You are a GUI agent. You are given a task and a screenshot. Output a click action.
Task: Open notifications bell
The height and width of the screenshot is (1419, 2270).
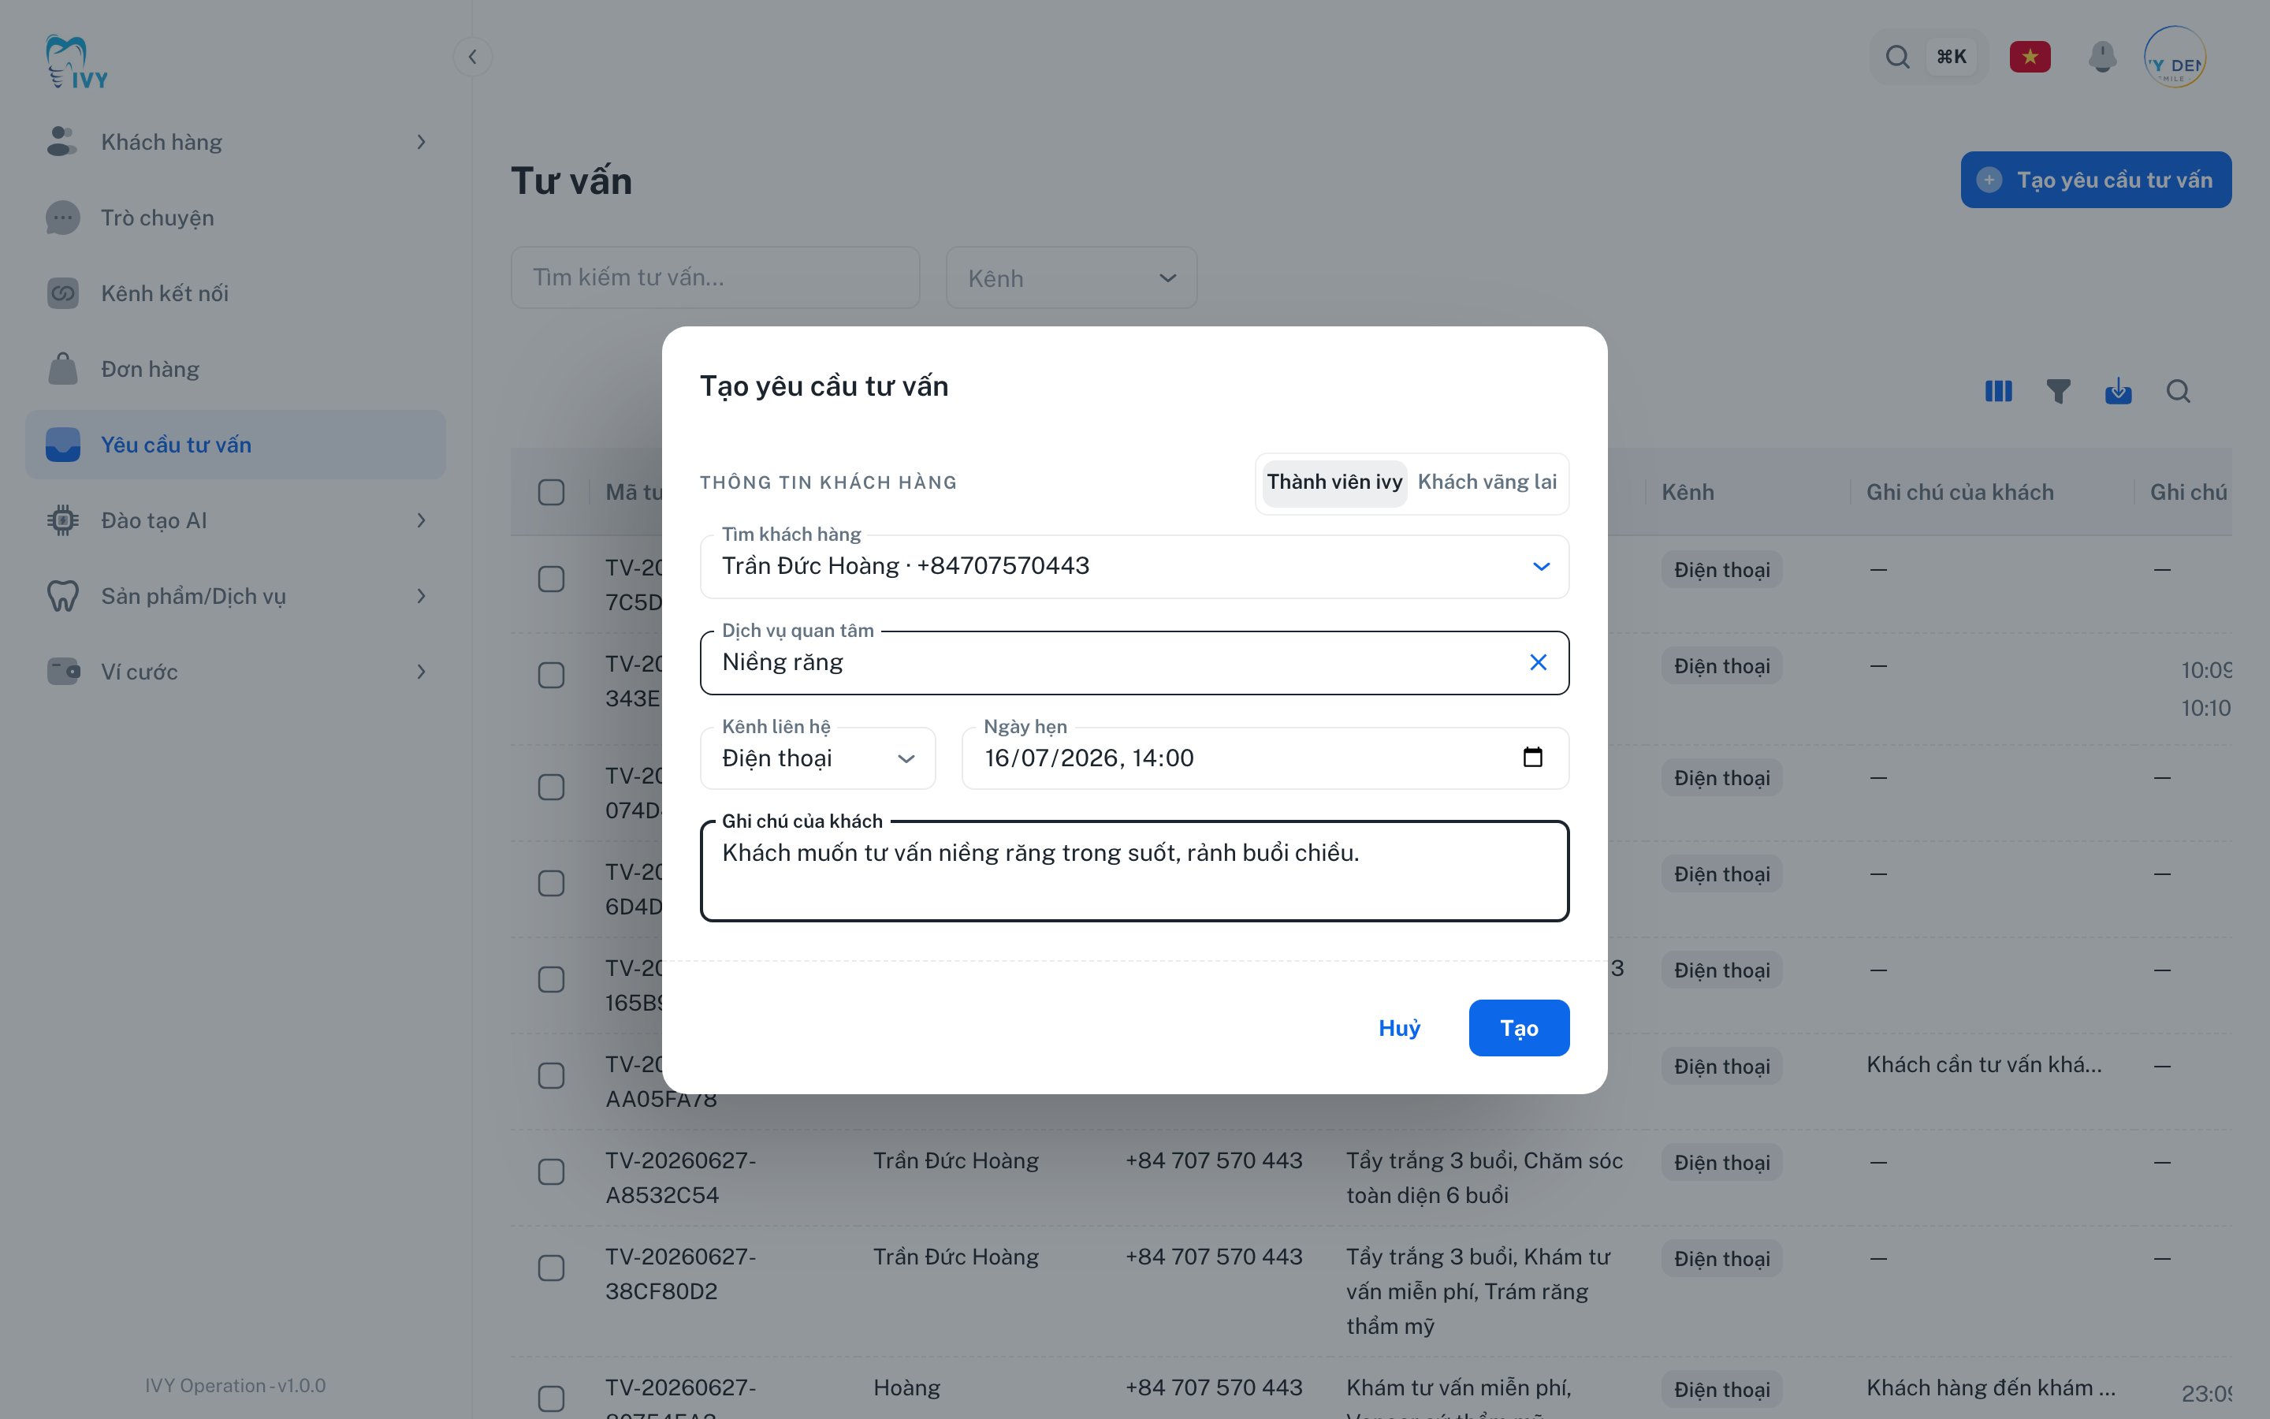[2102, 58]
